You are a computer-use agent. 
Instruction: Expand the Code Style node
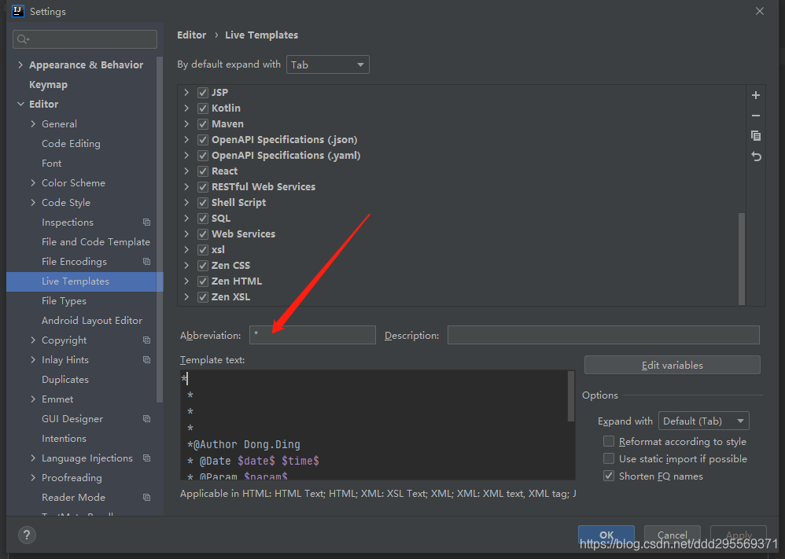coord(33,202)
